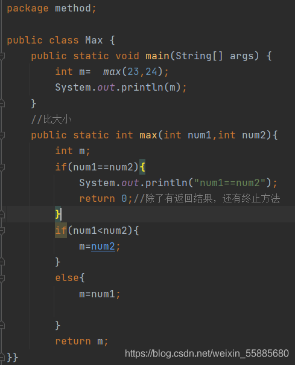This screenshot has height=365, width=295.
Task: Fold the if(num1<num2) block in gutter
Action: pos(2,230)
